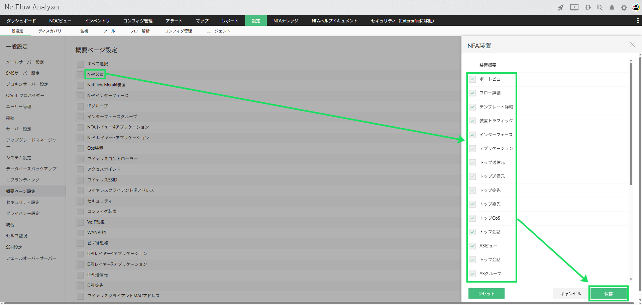The image size is (642, 305).
Task: Open データベースバックアップ in sidebar
Action: (x=31, y=169)
